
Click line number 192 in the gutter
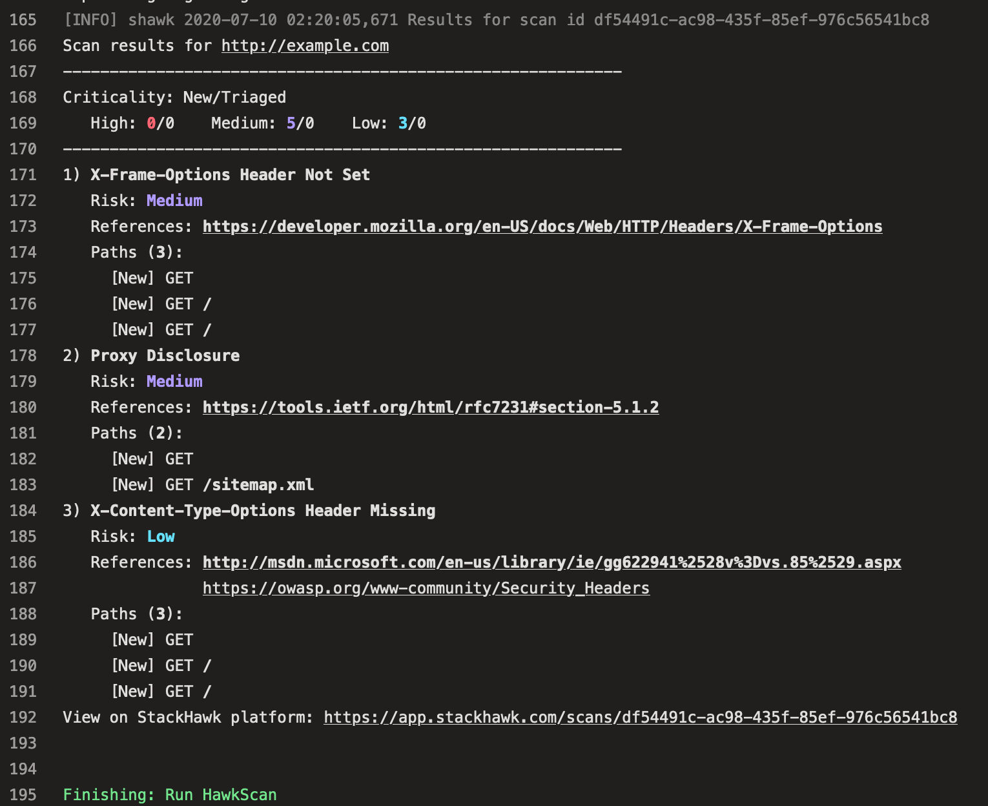[23, 717]
